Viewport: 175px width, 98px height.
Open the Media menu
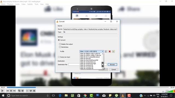tap(3, 4)
